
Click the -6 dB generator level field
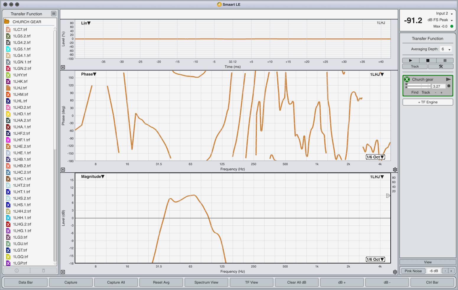434,271
